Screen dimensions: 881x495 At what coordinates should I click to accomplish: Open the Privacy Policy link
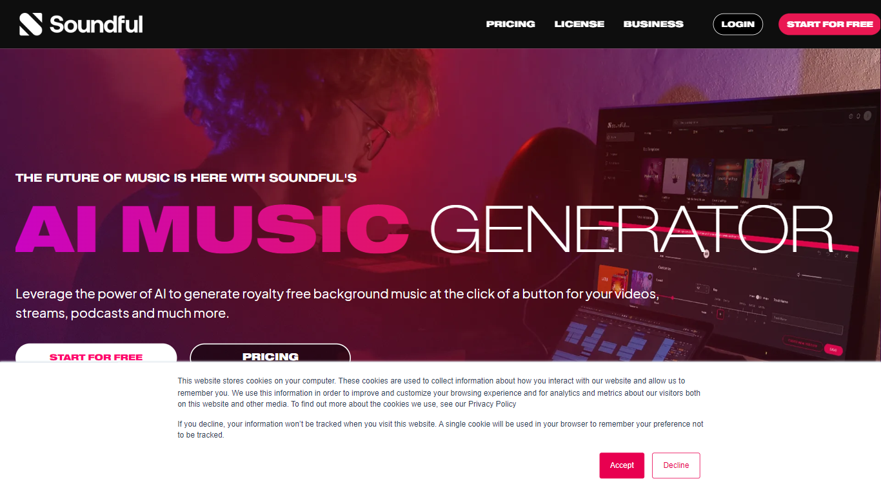pos(492,404)
